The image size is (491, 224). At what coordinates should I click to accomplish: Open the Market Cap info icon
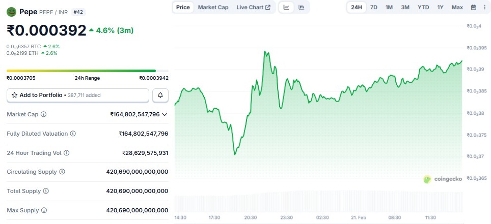tap(43, 114)
